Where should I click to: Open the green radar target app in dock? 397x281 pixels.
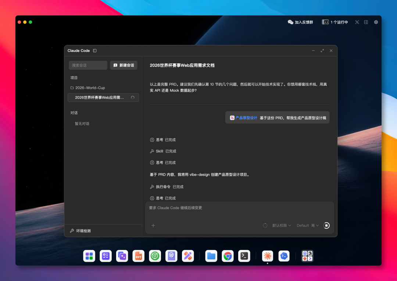click(x=155, y=256)
